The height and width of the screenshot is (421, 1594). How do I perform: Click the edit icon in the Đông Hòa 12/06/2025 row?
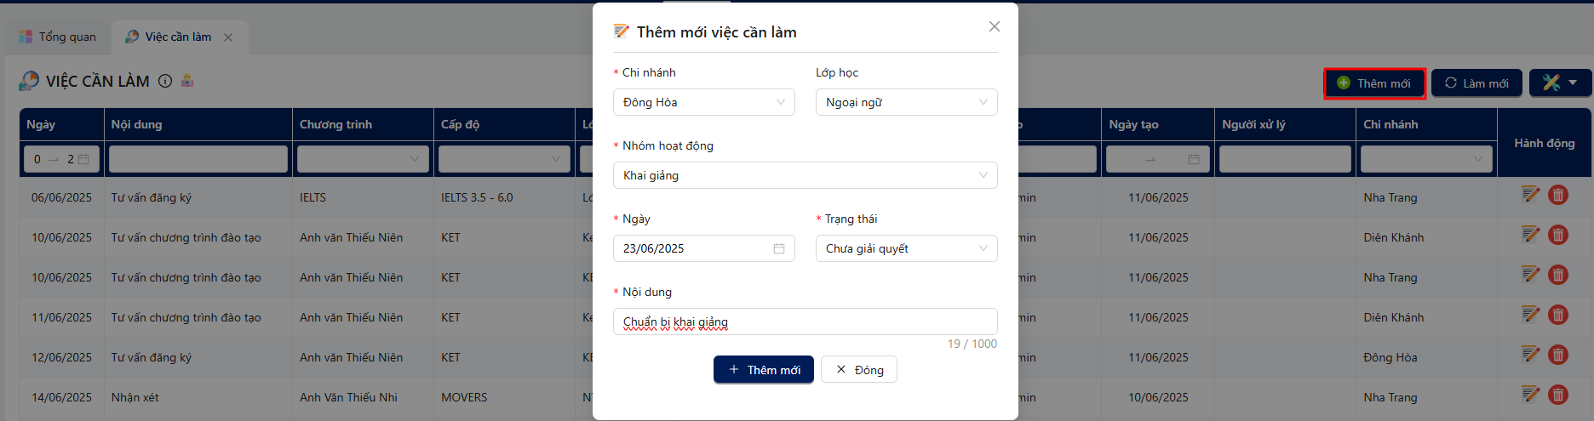pyautogui.click(x=1531, y=355)
